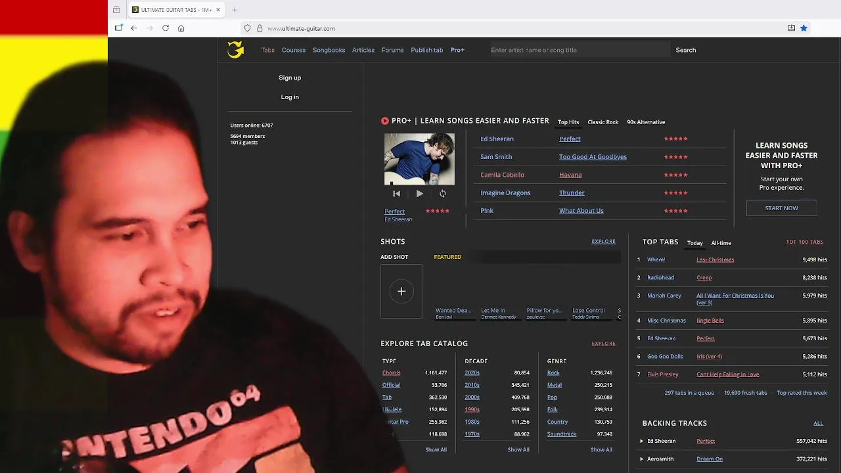Image resolution: width=841 pixels, height=473 pixels.
Task: Open Last Christmas by Wham! tab
Action: click(x=716, y=259)
